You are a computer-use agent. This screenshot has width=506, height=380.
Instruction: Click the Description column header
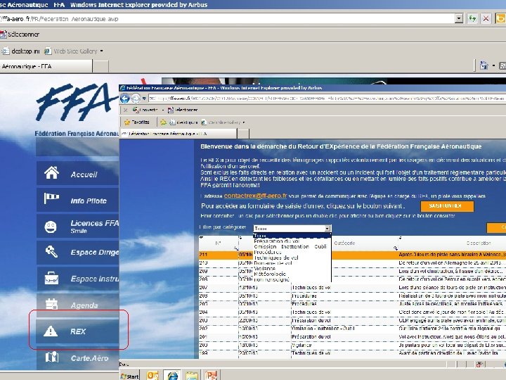coord(479,243)
